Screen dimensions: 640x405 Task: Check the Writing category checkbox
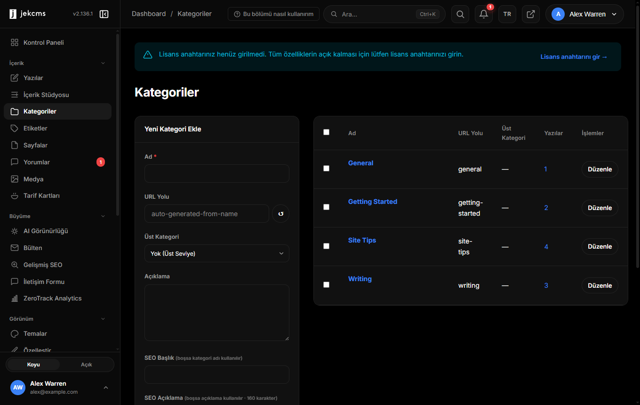tap(327, 285)
